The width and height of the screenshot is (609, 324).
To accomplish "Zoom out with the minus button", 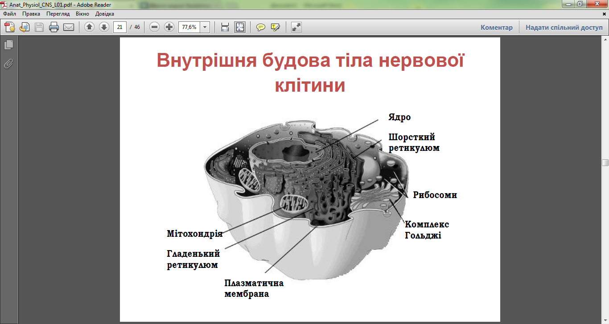I will 155,27.
